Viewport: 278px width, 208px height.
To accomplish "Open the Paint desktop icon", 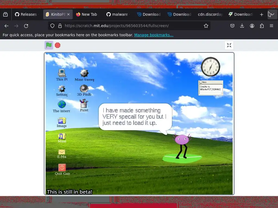I will [x=84, y=106].
